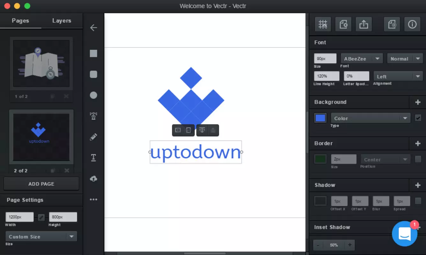Image resolution: width=426 pixels, height=255 pixels.
Task: Open the chat support bubble
Action: pos(405,234)
